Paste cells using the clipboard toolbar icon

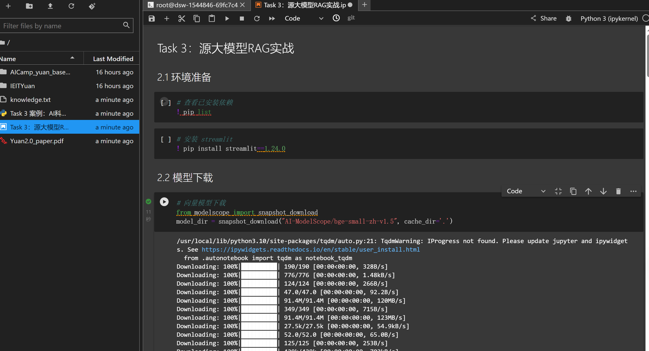(212, 18)
